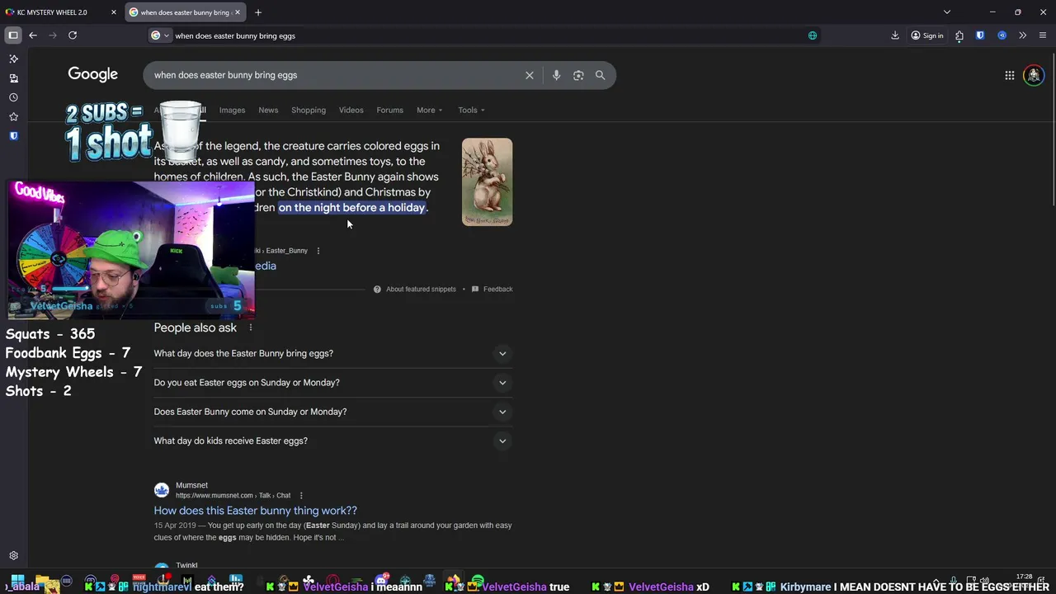Clear the Google search box text
Image resolution: width=1056 pixels, height=594 pixels.
(530, 75)
